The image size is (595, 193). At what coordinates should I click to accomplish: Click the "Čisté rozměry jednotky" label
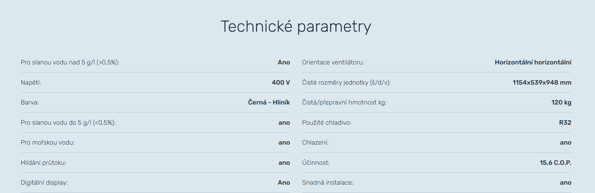[x=346, y=83]
